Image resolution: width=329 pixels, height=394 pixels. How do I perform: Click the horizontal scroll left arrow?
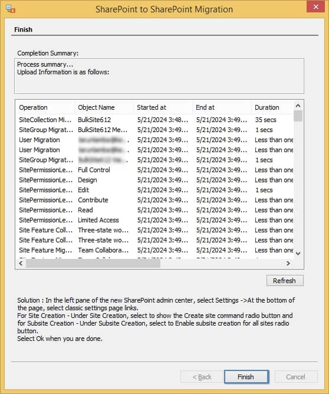click(x=21, y=263)
